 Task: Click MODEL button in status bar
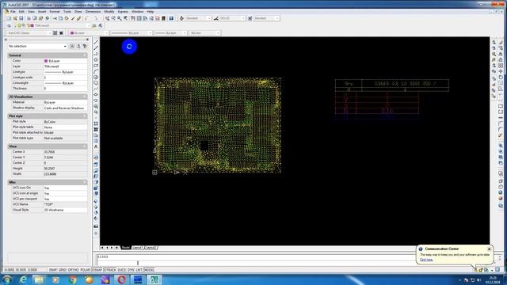pyautogui.click(x=149, y=270)
